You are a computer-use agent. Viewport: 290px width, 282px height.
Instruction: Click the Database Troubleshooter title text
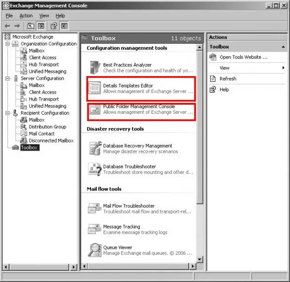pos(130,166)
